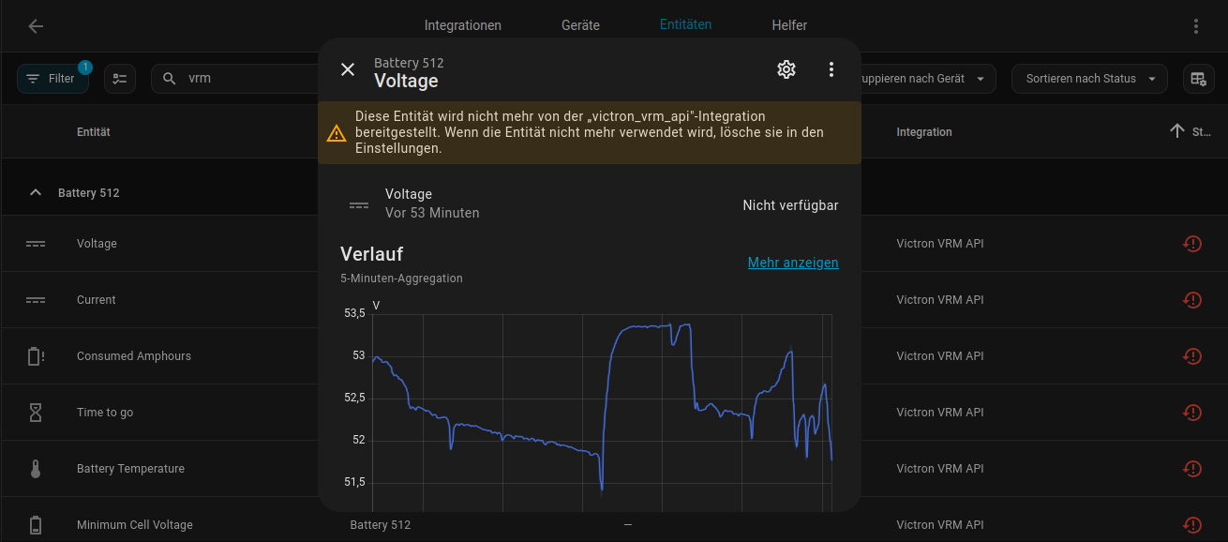
Task: Click the table column settings icon
Action: (1198, 79)
